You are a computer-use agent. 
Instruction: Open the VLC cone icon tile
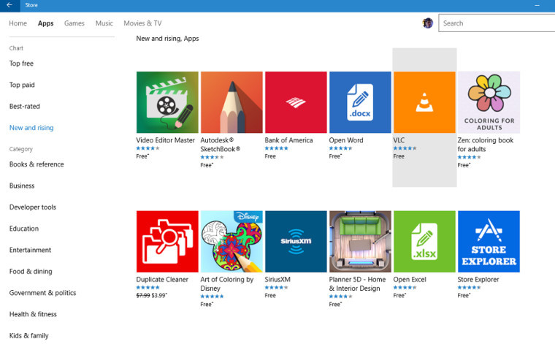pyautogui.click(x=424, y=102)
